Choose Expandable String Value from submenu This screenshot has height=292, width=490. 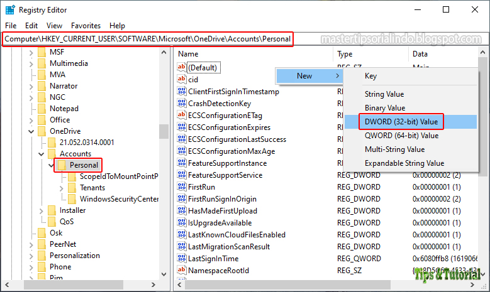411,163
